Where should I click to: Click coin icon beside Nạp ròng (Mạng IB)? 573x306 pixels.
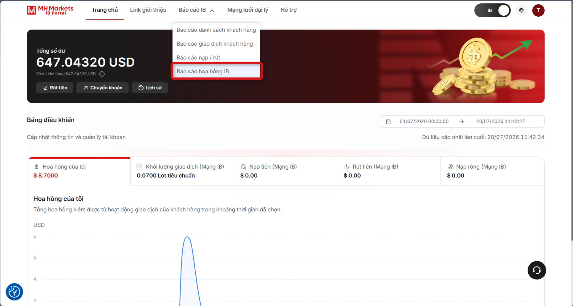click(x=450, y=167)
